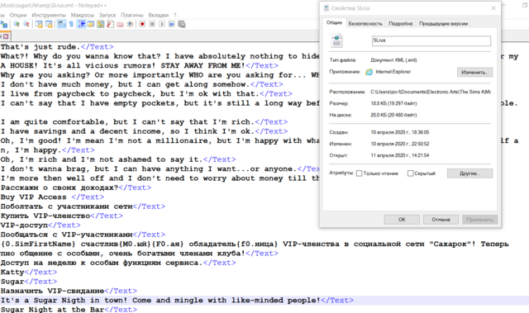Click User Defined Language icon
Image resolution: width=529 pixels, height=313 pixels.
(x=91, y=24)
